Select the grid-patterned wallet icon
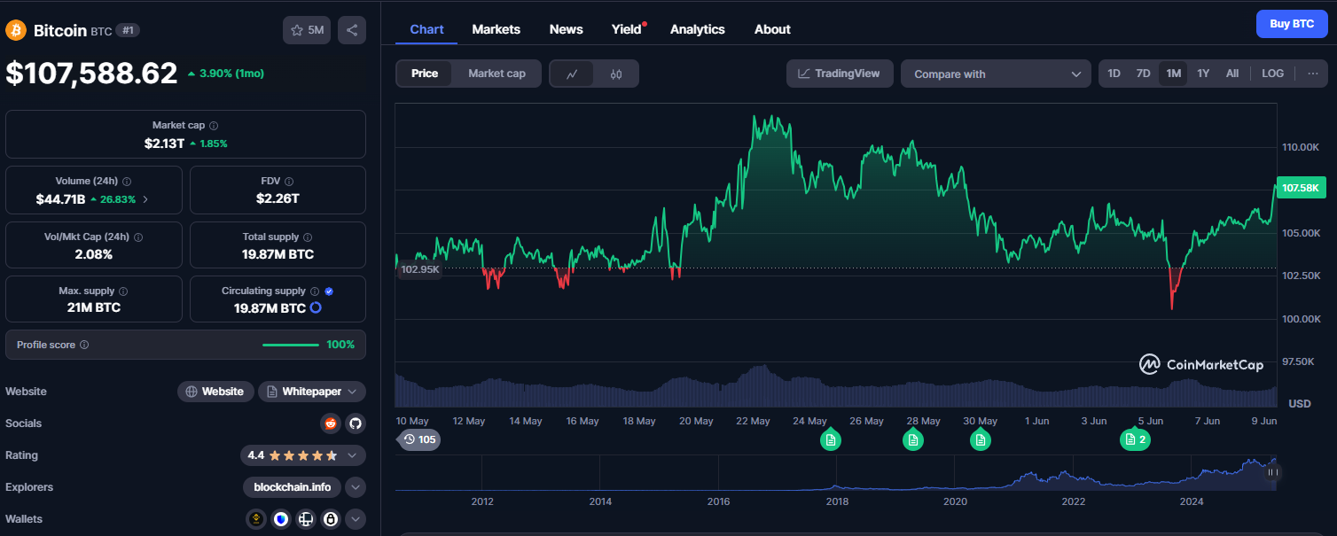This screenshot has height=536, width=1337. (306, 519)
